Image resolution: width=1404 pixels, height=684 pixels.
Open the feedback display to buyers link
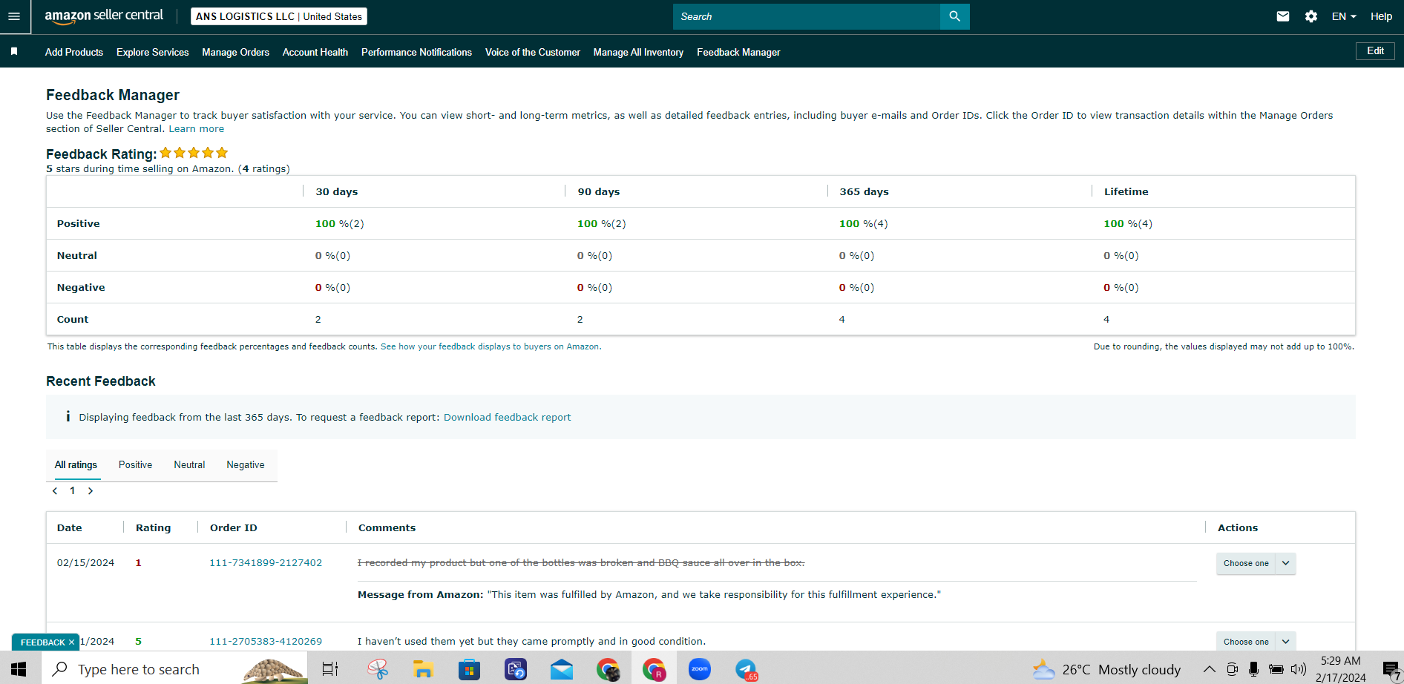click(x=490, y=346)
